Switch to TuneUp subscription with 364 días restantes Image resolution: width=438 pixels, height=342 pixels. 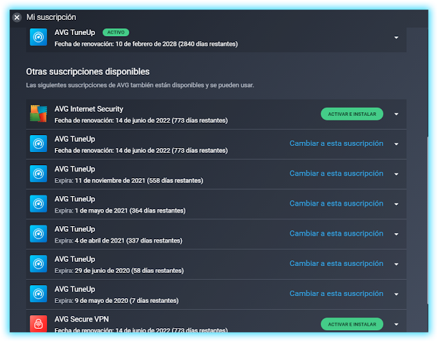click(x=336, y=204)
